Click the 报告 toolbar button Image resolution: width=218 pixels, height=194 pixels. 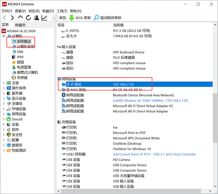(59, 18)
